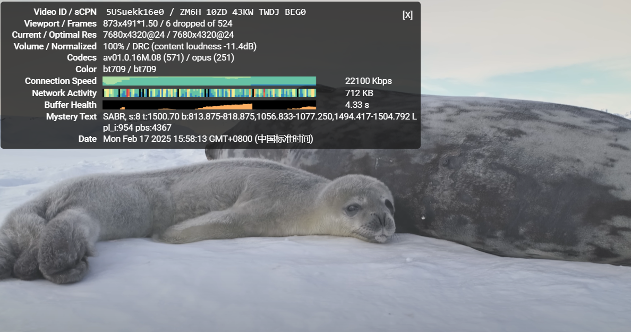Click the pl_i:954 pbs:4367 line
The width and height of the screenshot is (631, 332).
click(x=137, y=127)
